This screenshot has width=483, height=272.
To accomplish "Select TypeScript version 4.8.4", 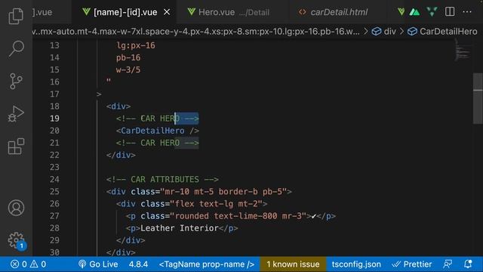I will pos(138,264).
